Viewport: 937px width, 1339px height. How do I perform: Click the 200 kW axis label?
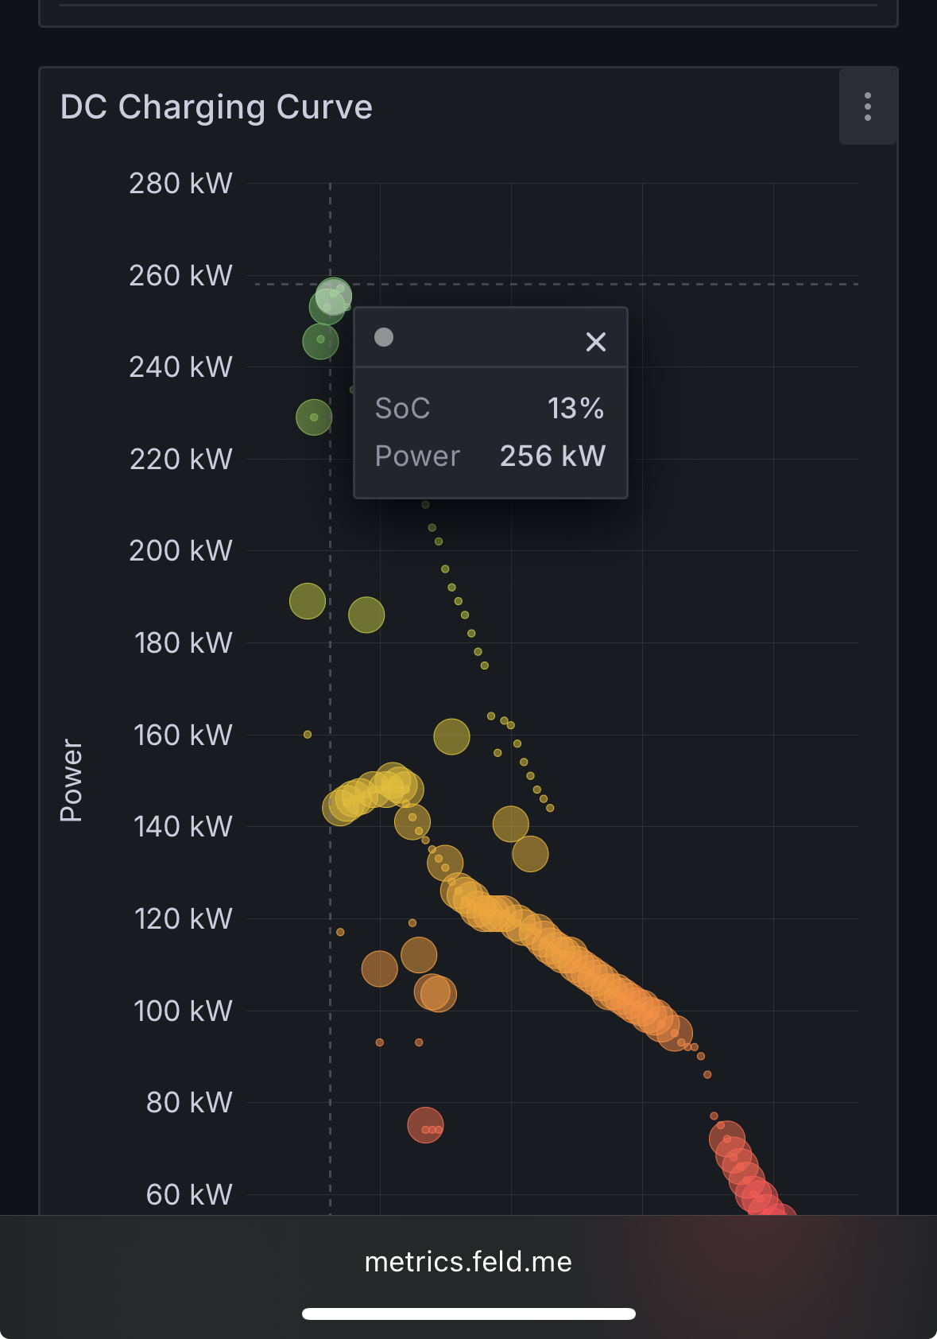(180, 550)
